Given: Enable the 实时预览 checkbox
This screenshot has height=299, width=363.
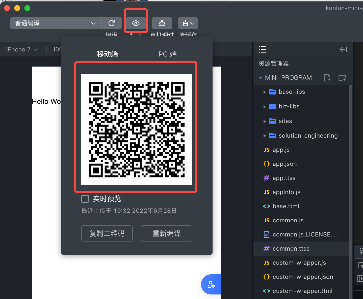Looking at the screenshot, I should coord(85,199).
